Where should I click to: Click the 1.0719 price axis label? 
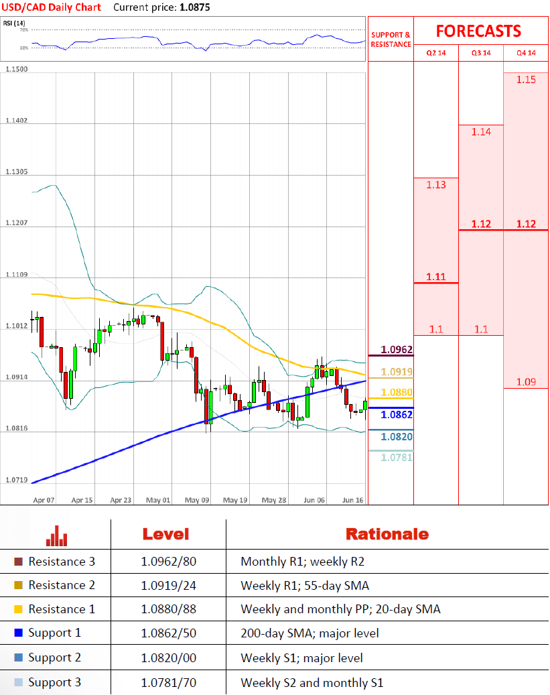[x=16, y=480]
